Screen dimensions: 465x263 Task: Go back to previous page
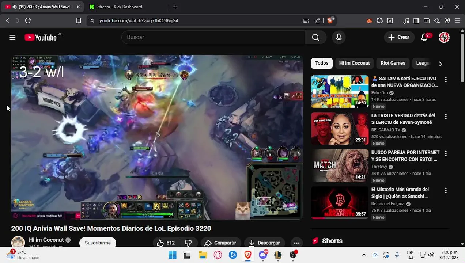coord(7,21)
